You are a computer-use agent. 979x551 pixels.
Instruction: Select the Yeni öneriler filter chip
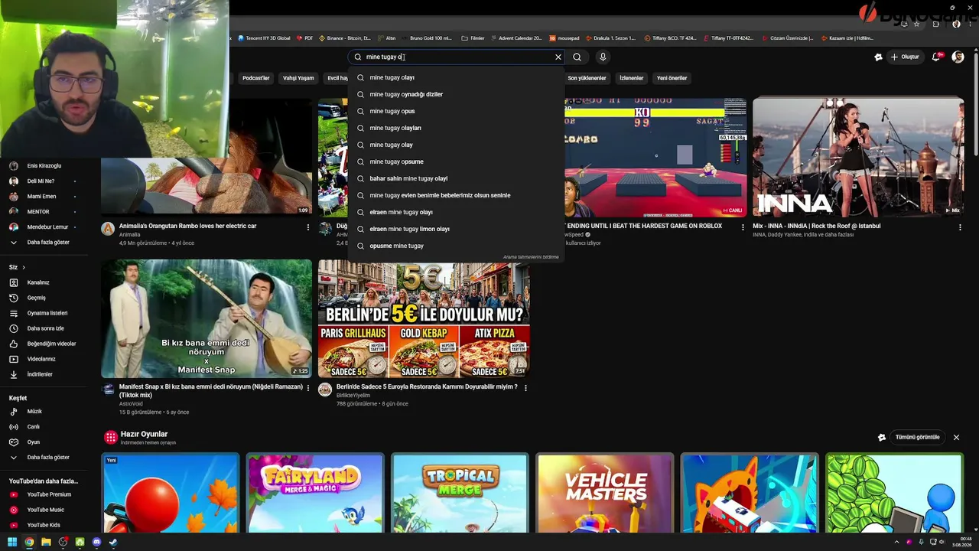click(x=672, y=78)
